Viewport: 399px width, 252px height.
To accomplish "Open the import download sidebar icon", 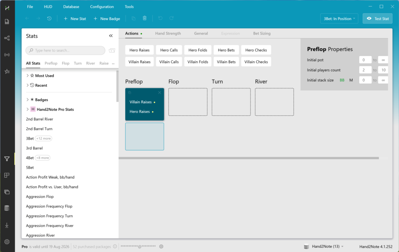I will click(x=7, y=225).
